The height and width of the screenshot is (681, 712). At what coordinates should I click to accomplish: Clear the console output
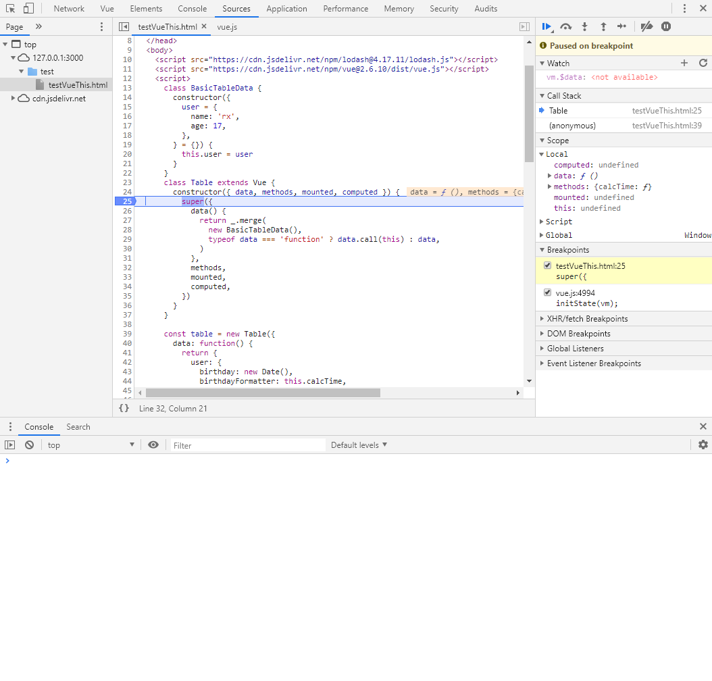(30, 445)
